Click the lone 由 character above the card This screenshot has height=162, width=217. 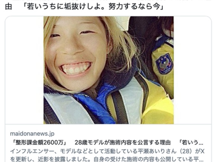click(x=8, y=6)
